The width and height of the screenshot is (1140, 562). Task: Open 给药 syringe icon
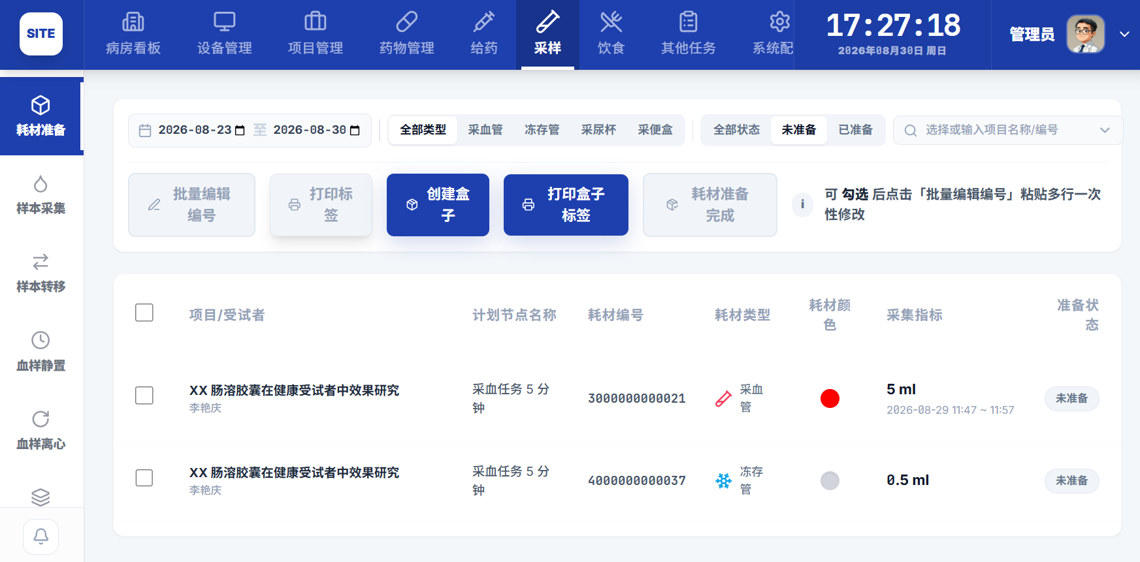(484, 22)
